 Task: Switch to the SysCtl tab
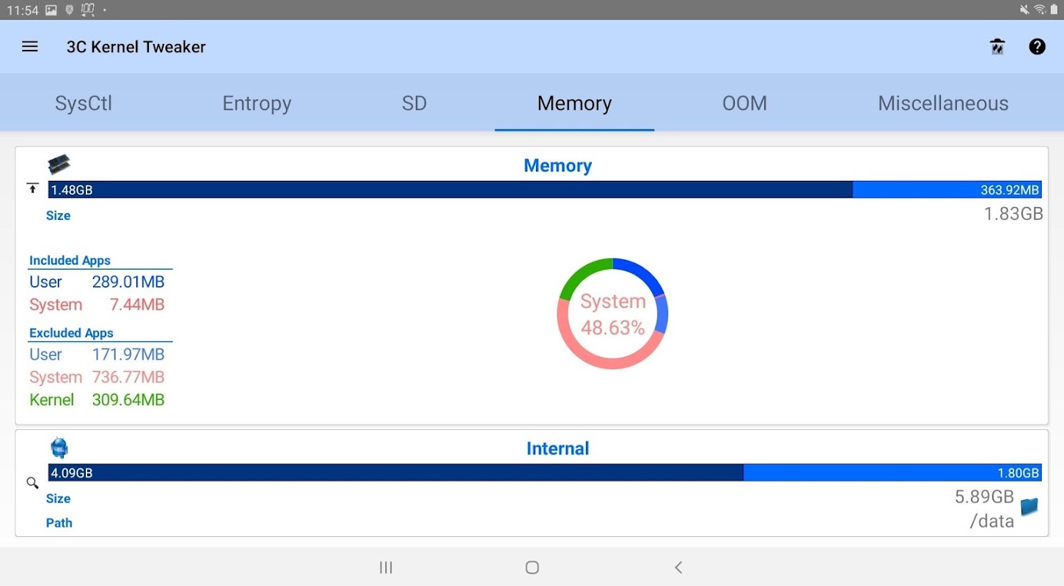(84, 103)
